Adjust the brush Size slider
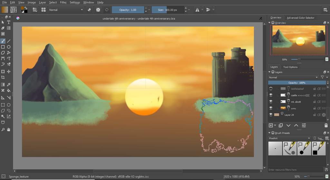 [168, 10]
